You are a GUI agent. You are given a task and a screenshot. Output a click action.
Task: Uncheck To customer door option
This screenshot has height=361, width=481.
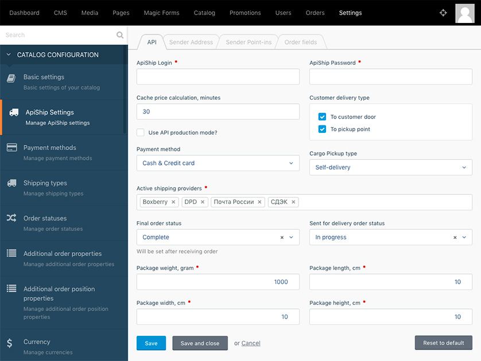[x=322, y=117]
